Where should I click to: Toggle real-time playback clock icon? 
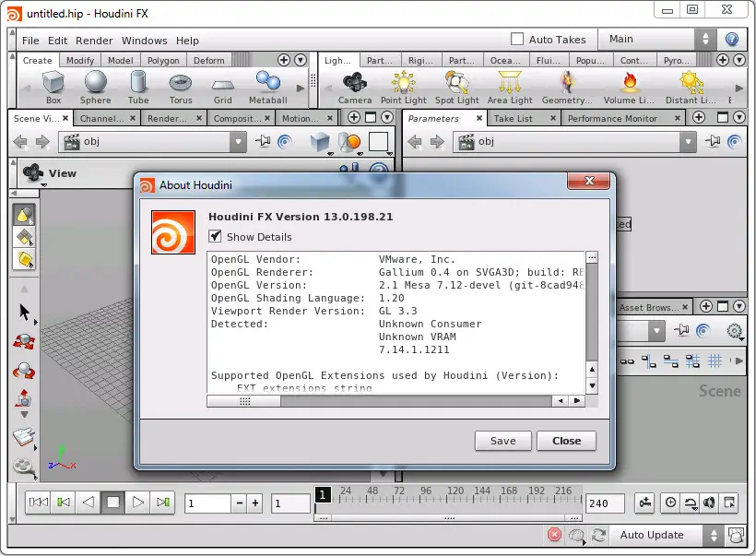pos(670,503)
